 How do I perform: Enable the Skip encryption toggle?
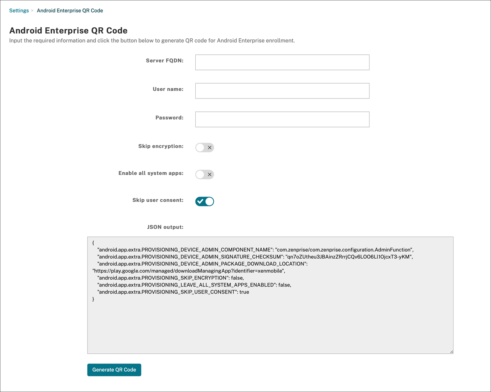204,147
